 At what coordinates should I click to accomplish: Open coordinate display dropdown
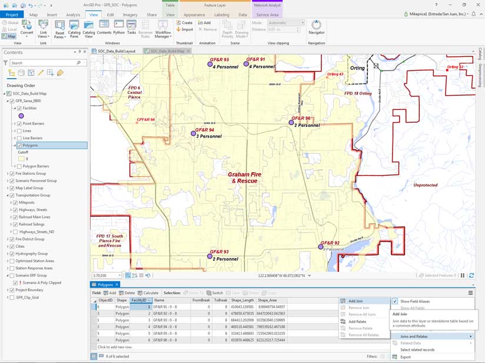(x=310, y=275)
